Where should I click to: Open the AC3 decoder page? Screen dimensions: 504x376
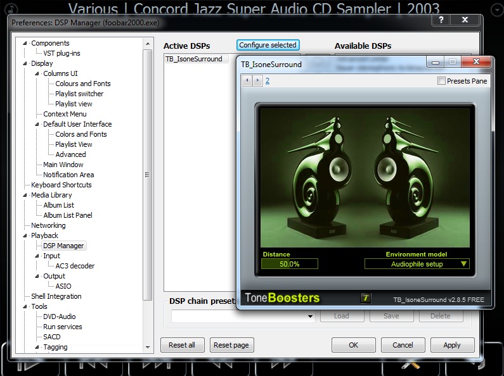pyautogui.click(x=75, y=266)
